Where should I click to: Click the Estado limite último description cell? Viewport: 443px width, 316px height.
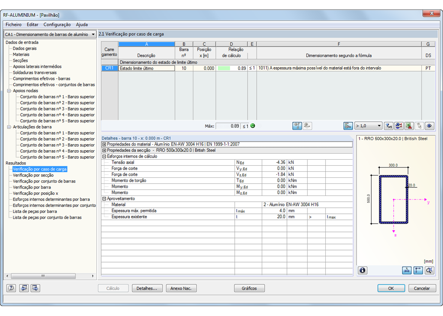[x=147, y=68]
